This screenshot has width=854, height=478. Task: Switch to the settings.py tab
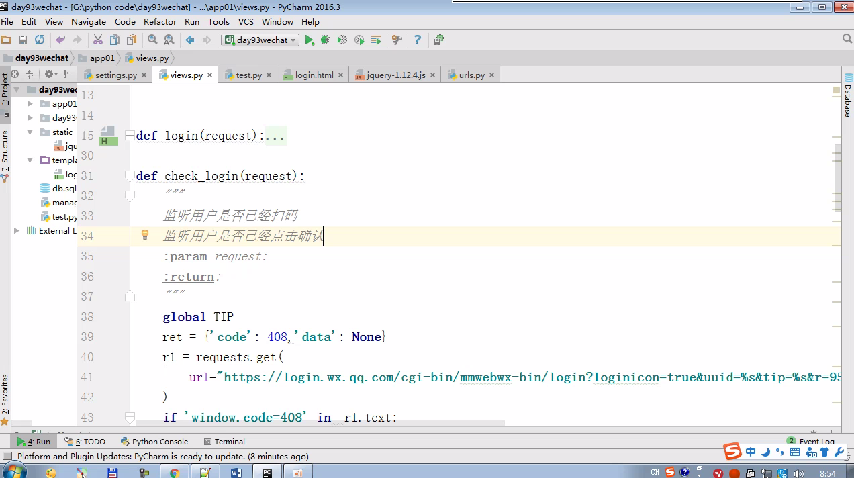coord(115,75)
